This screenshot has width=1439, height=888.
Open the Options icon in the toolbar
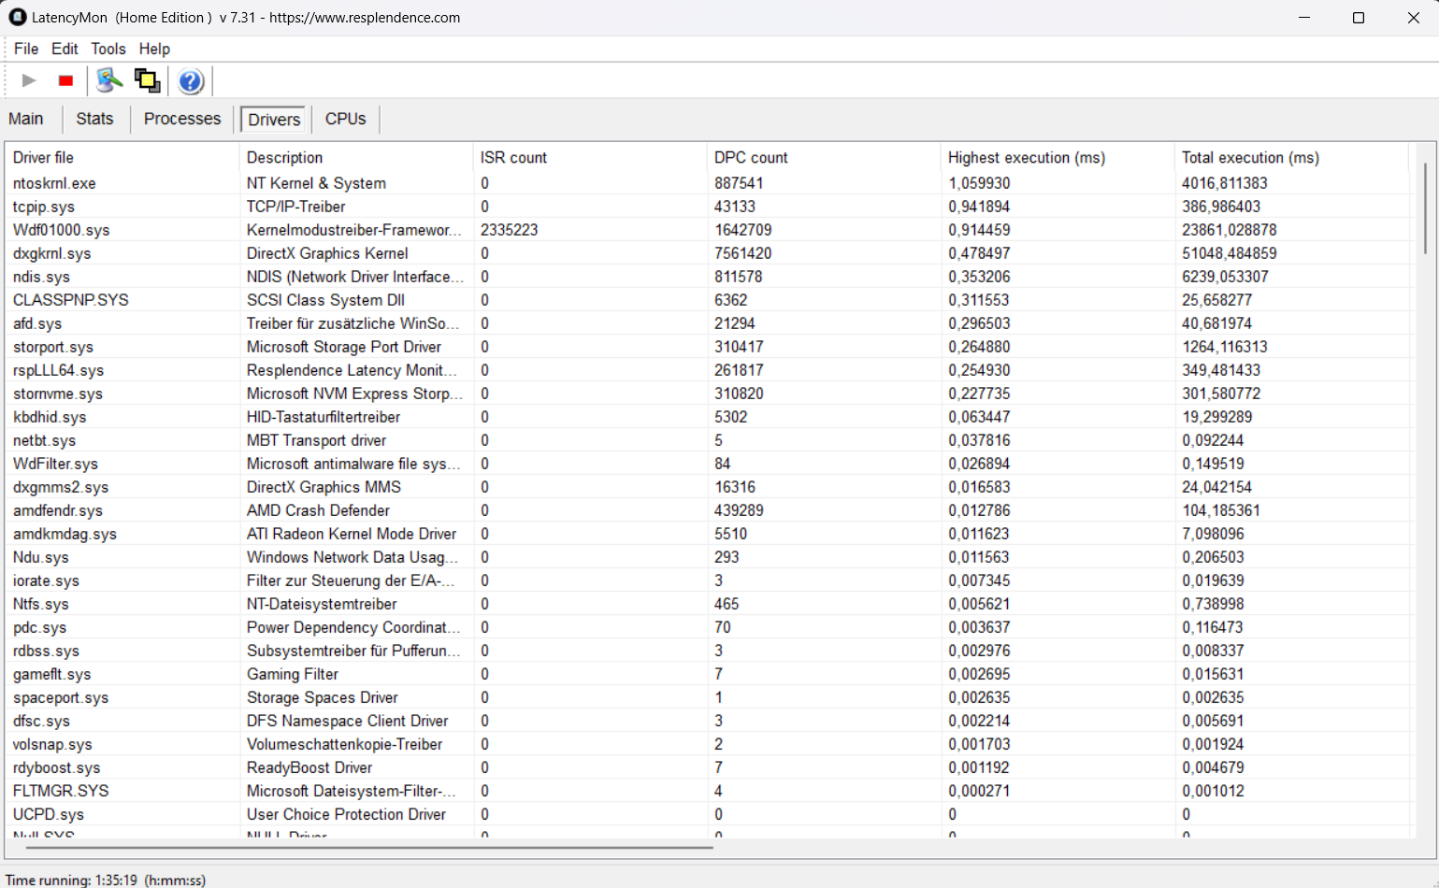(x=109, y=81)
